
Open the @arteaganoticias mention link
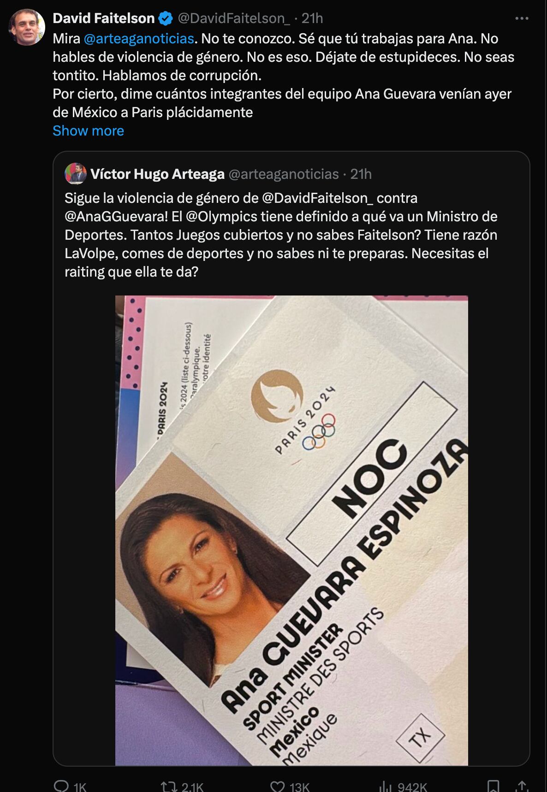pyautogui.click(x=139, y=38)
